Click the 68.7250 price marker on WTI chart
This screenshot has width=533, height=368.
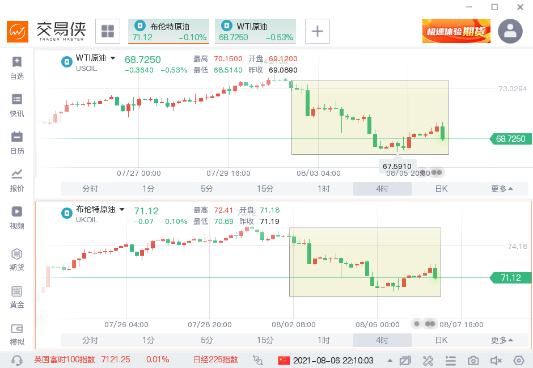(x=510, y=139)
